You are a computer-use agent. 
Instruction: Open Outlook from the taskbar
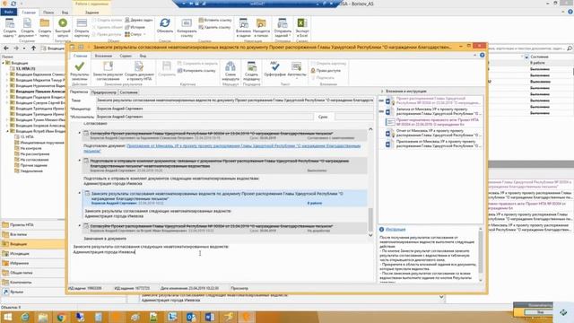[x=191, y=317]
